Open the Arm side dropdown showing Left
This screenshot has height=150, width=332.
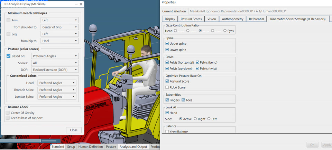pos(59,20)
